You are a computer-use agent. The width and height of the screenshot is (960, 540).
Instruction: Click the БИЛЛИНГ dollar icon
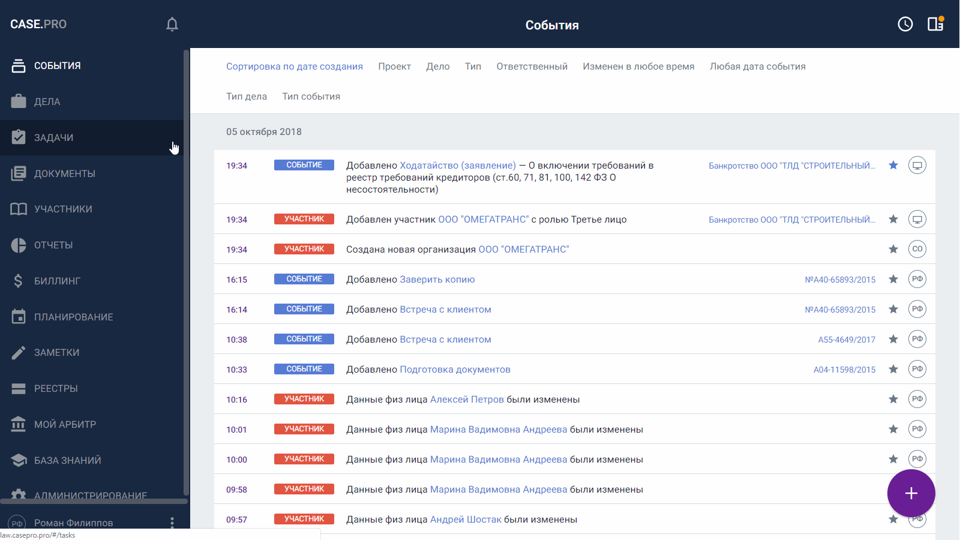19,281
